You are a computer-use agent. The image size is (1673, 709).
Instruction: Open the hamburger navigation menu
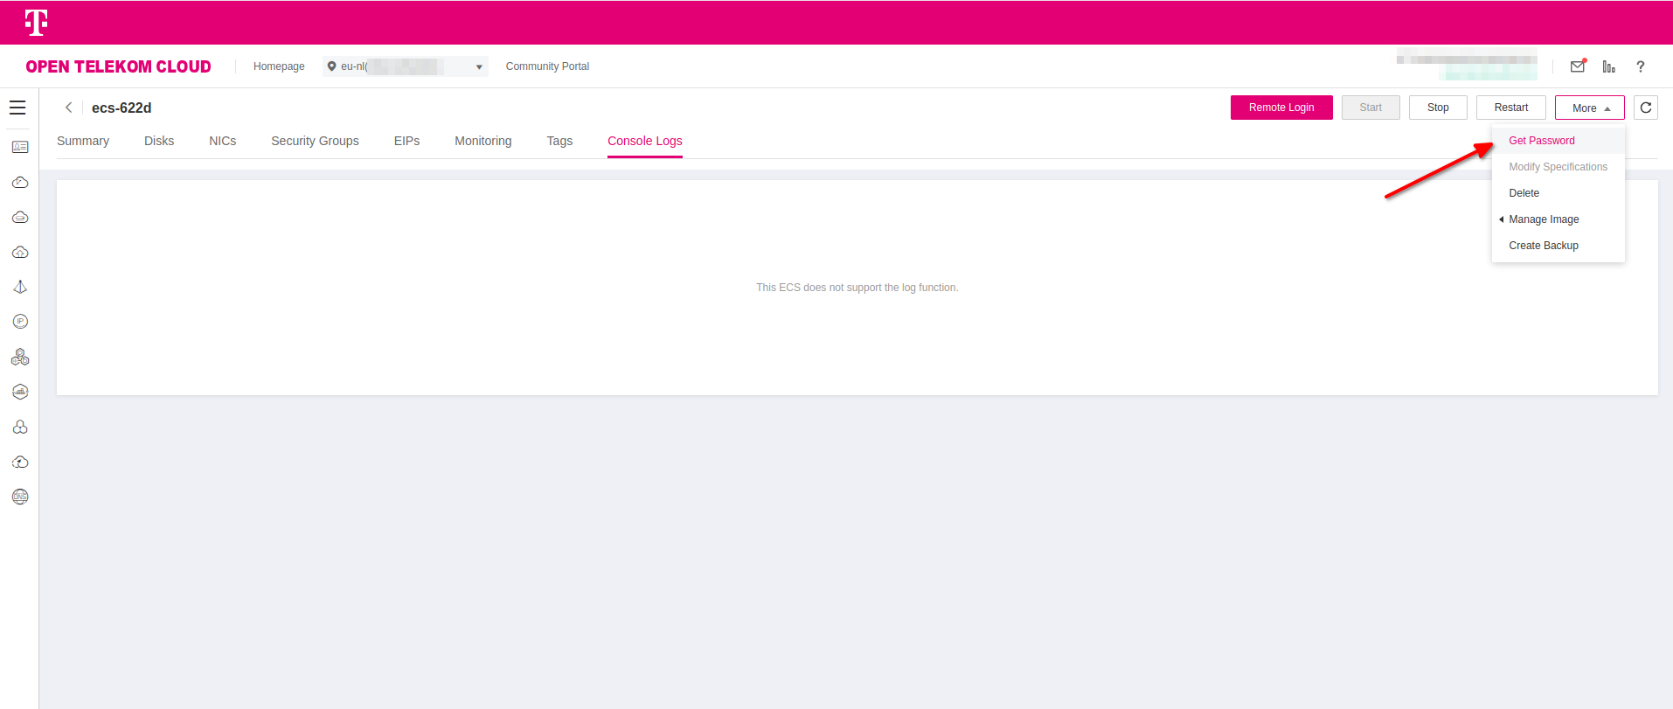click(17, 108)
